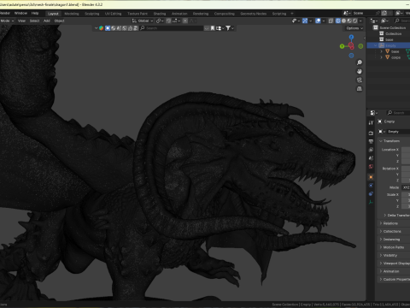Open the Object menu in viewport header
410x308 pixels.
click(x=59, y=21)
